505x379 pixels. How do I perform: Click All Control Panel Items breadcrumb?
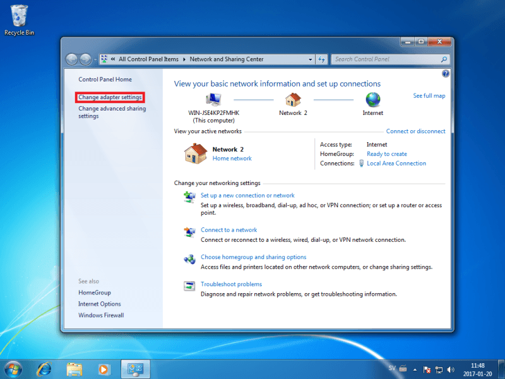(x=148, y=59)
